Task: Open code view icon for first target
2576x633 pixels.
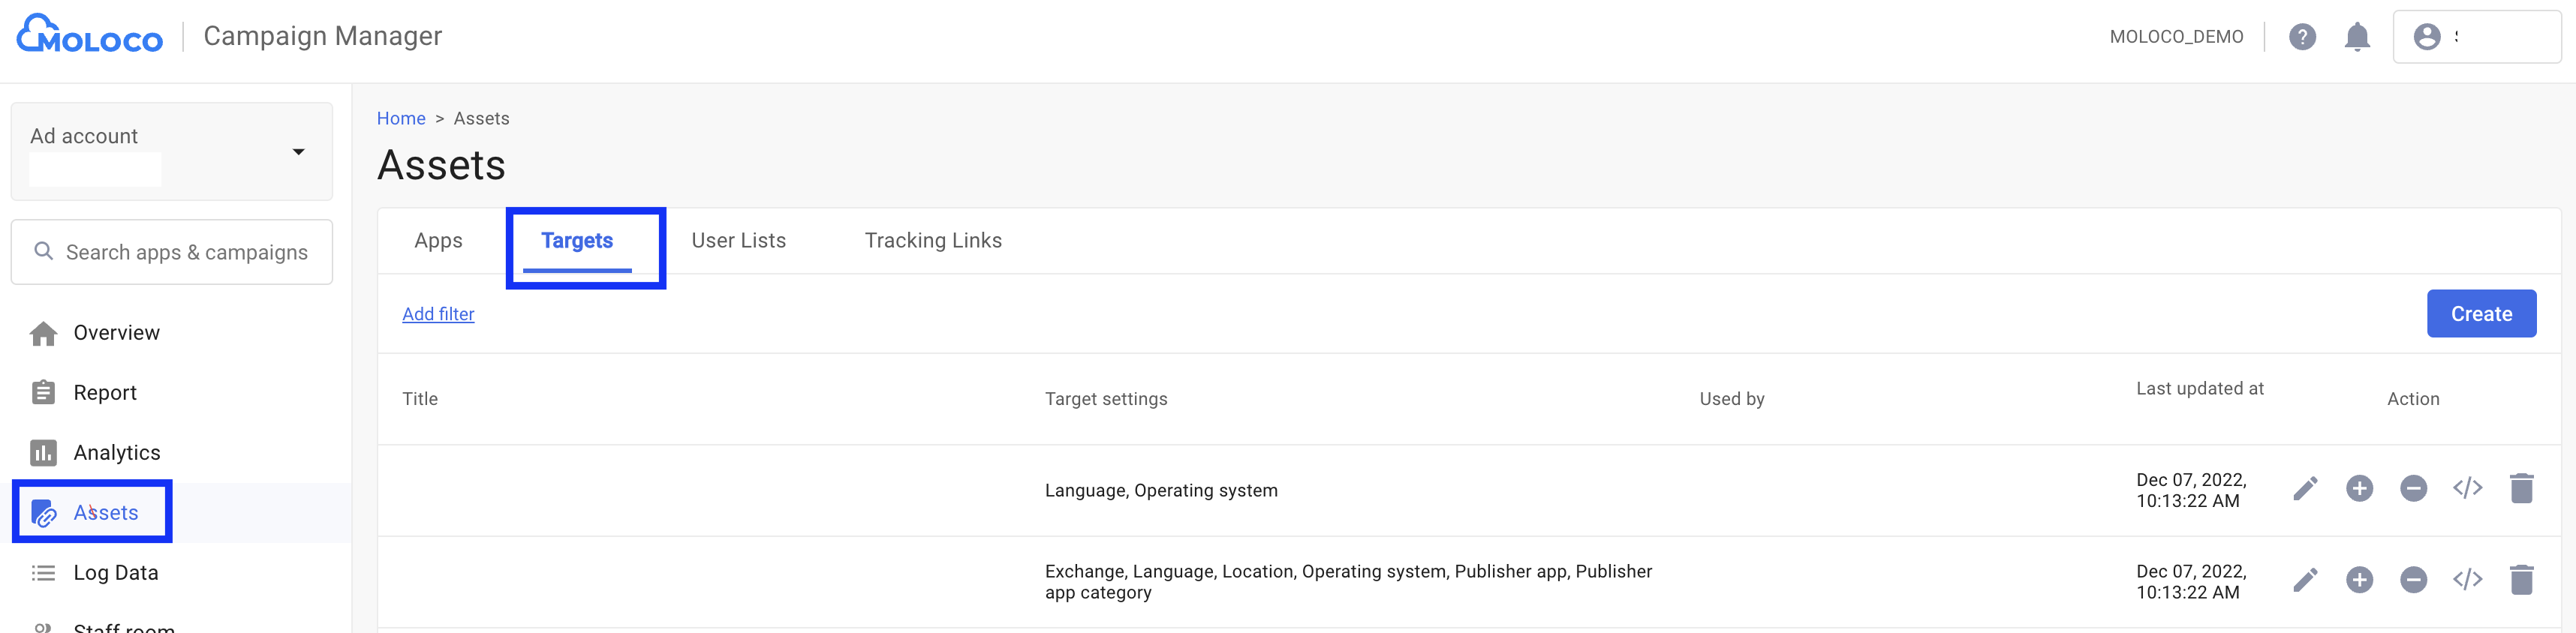Action: coord(2467,489)
